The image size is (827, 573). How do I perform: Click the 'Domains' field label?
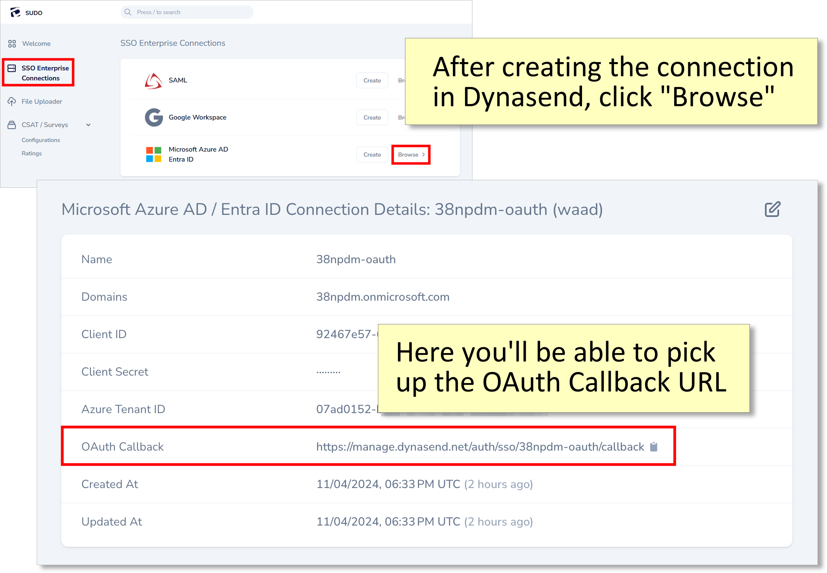point(104,297)
